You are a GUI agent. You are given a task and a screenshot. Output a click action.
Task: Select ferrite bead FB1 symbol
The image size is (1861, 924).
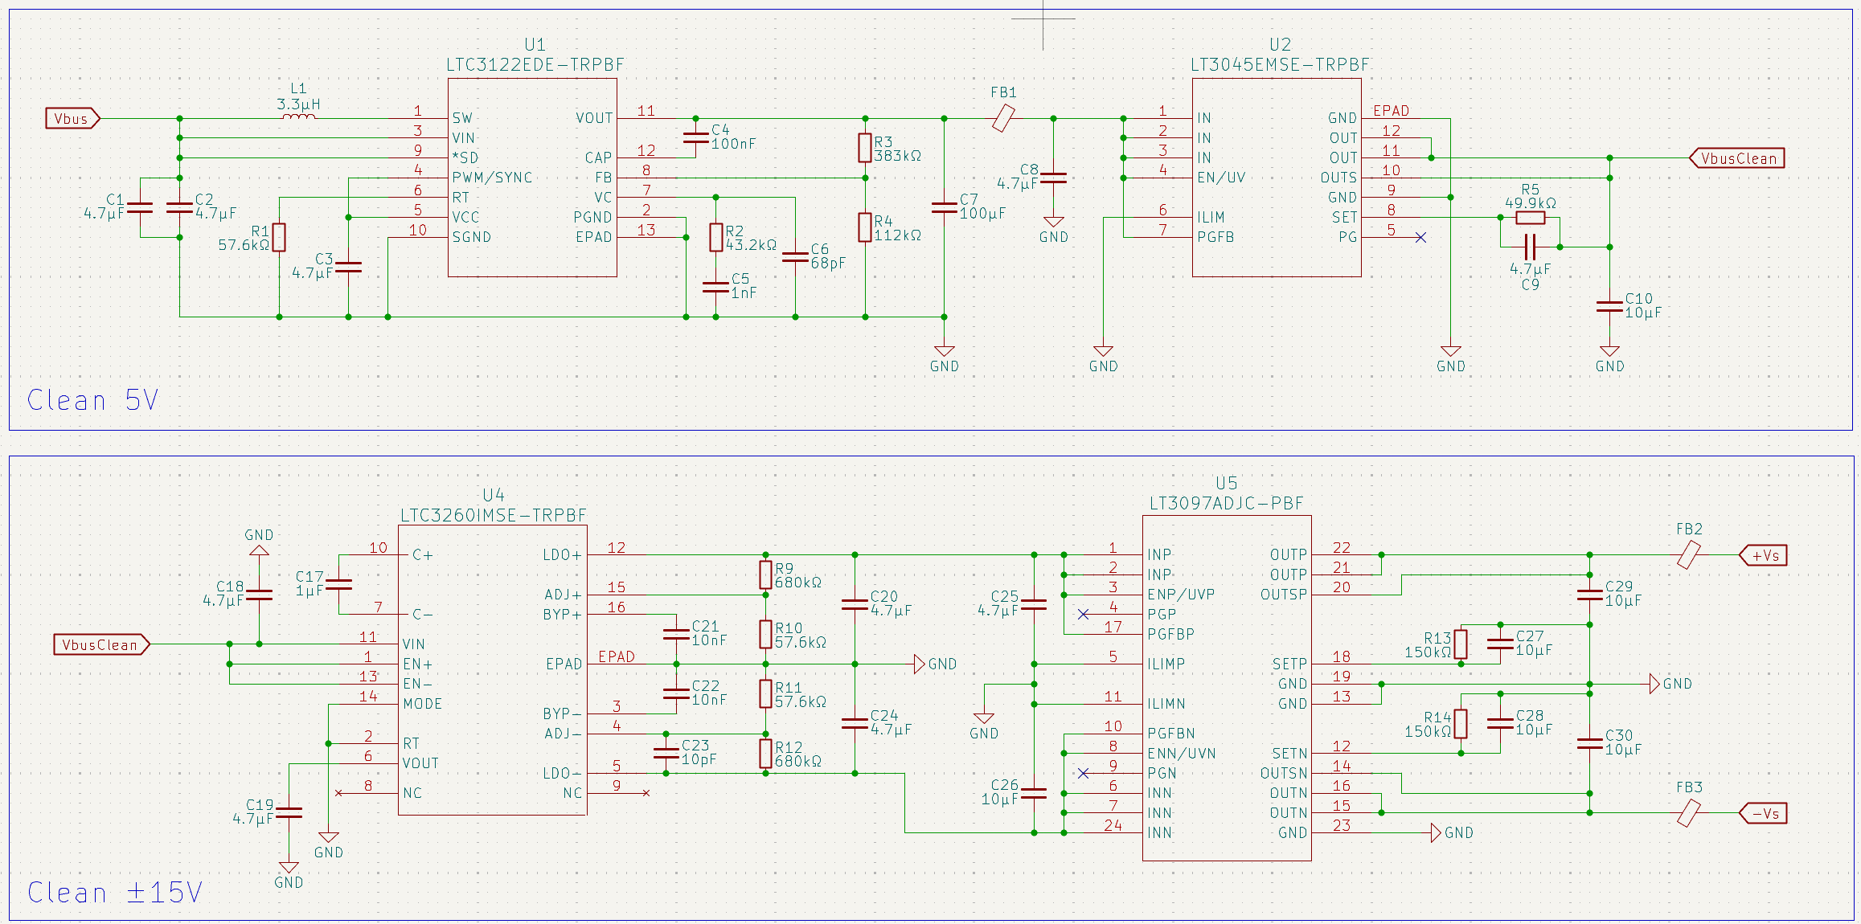pyautogui.click(x=1003, y=119)
